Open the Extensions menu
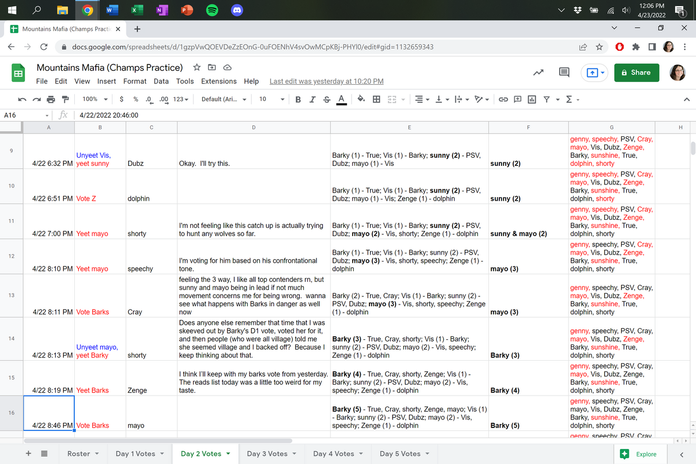Screen dimensions: 696x464 point(219,81)
